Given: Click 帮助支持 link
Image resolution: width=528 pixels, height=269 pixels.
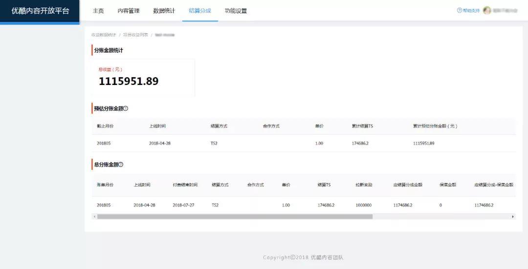Looking at the screenshot, I should [x=471, y=10].
